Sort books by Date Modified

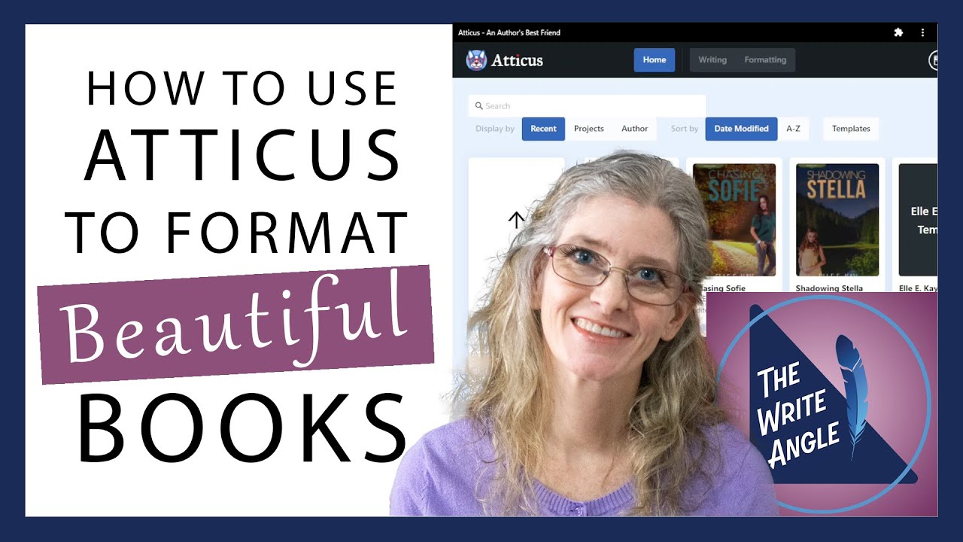click(x=741, y=129)
